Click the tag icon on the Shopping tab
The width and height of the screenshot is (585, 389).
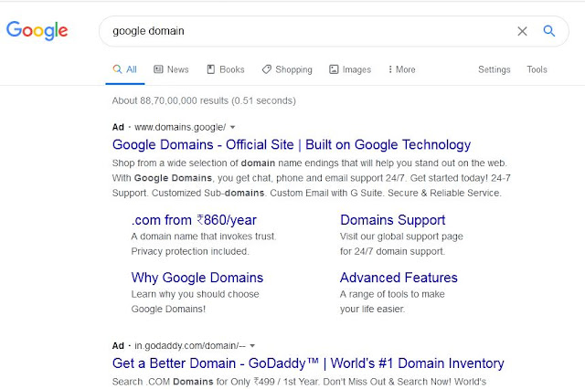[266, 69]
